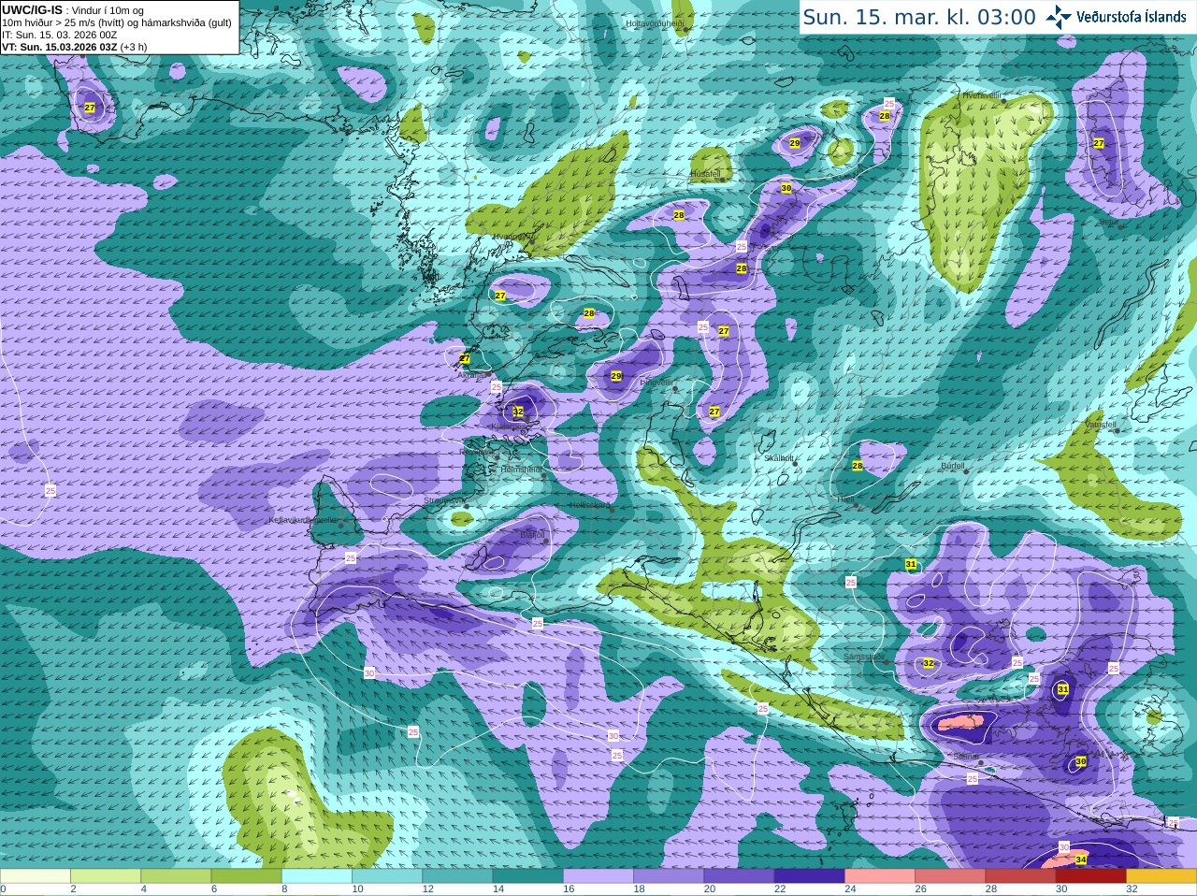Click the 'UWC/IG-IS : Vindur í 10m og' header line

point(73,10)
